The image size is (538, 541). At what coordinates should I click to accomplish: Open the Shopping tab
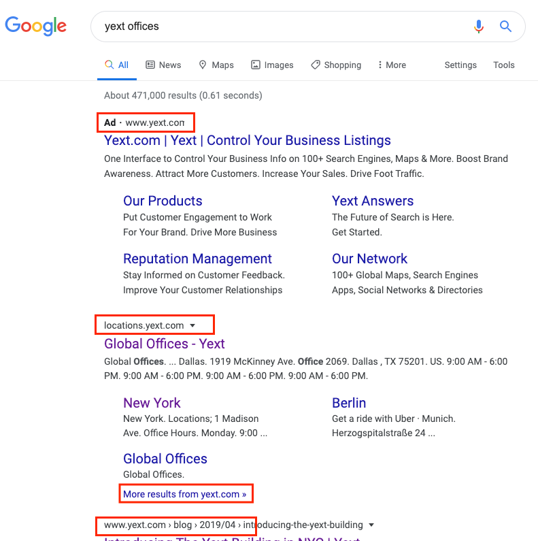336,65
